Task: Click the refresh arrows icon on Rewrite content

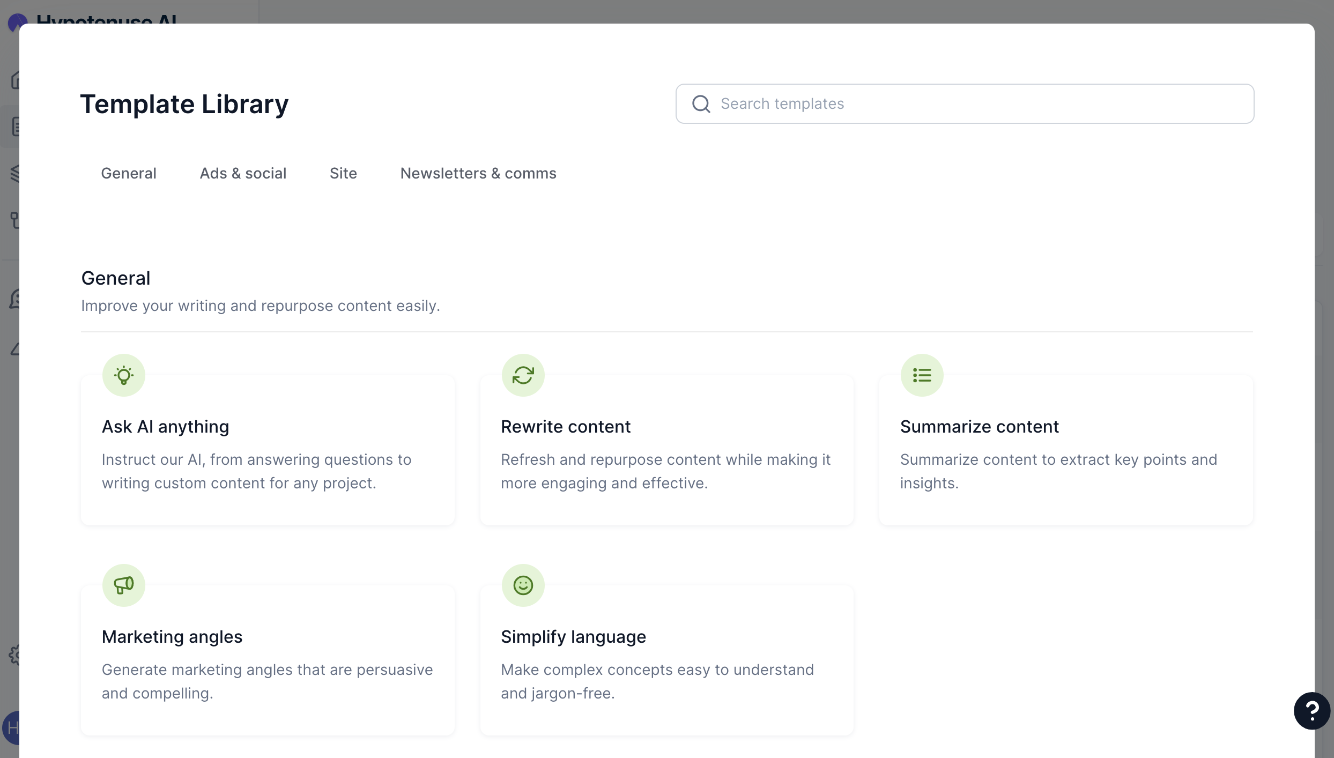Action: (x=523, y=375)
